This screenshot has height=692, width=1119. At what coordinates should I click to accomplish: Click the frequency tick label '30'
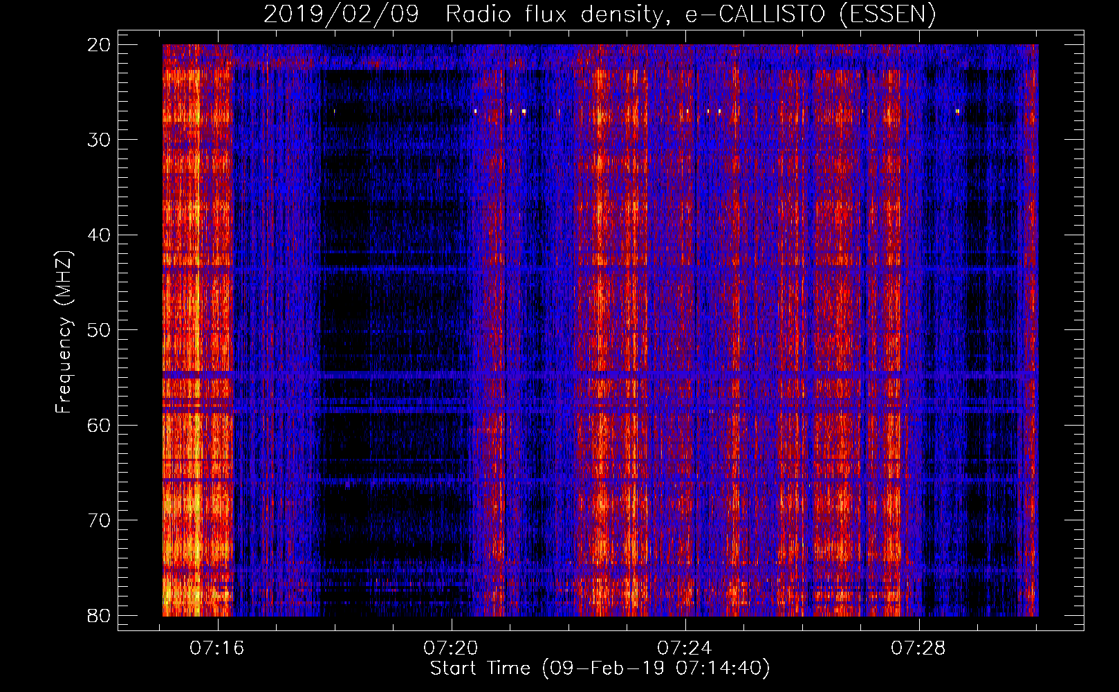[x=99, y=140]
